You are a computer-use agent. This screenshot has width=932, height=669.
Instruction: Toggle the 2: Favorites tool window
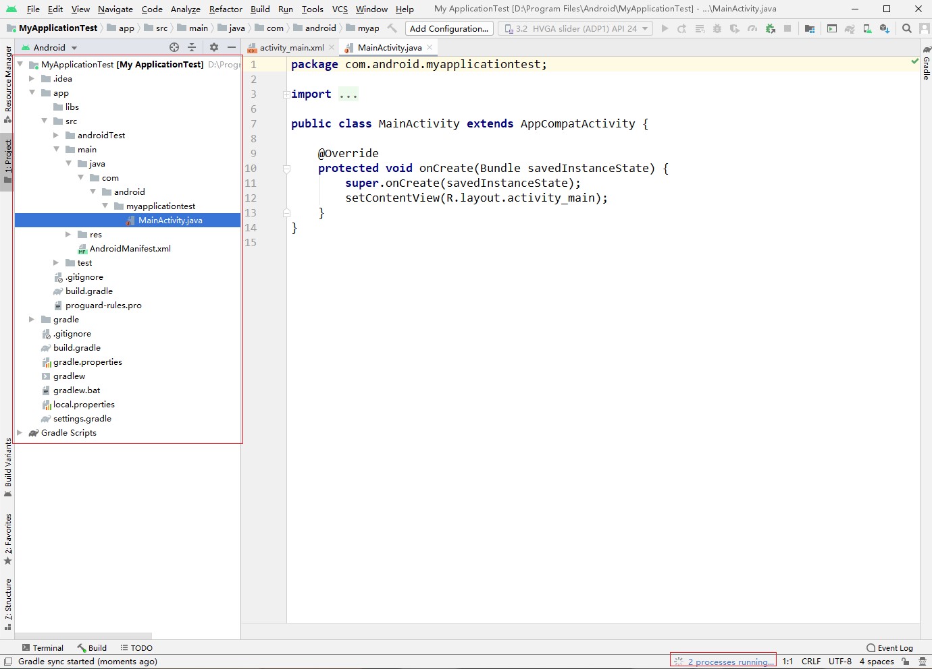7,539
